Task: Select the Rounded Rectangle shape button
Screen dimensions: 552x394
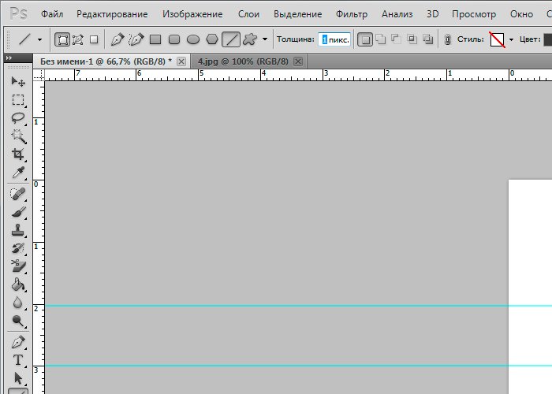Action: pyautogui.click(x=174, y=39)
